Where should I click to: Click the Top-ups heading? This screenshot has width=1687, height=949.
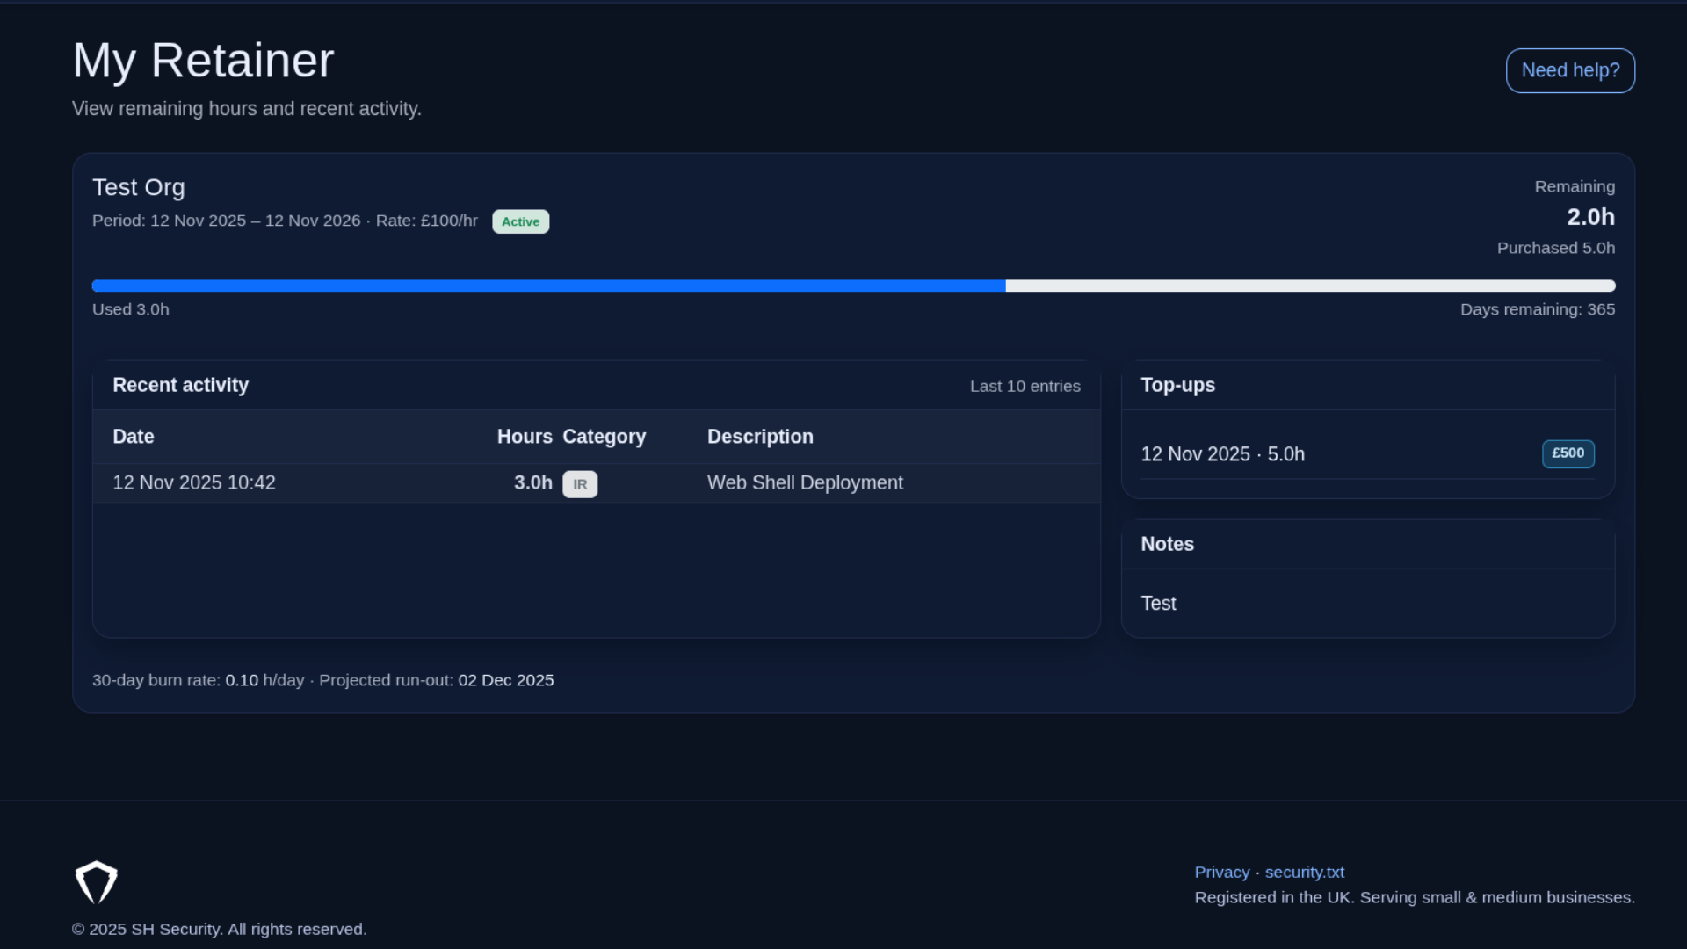pyautogui.click(x=1177, y=385)
